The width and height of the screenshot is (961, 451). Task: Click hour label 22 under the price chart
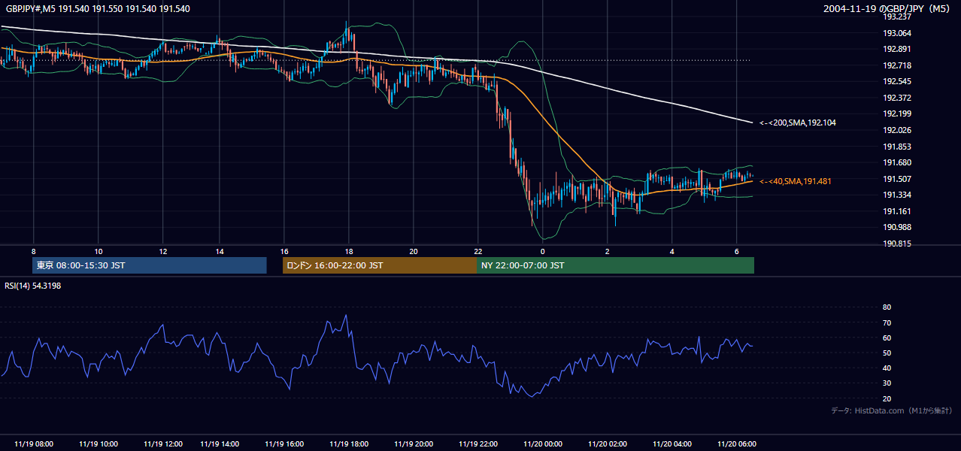[478, 251]
